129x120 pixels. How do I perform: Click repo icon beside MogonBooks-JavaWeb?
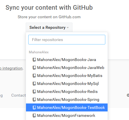point(34,68)
